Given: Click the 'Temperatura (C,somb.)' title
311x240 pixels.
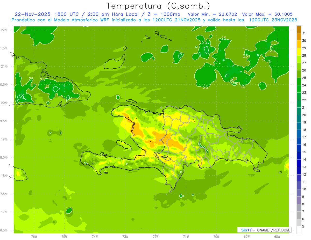Looking at the screenshot, I should [x=158, y=6].
